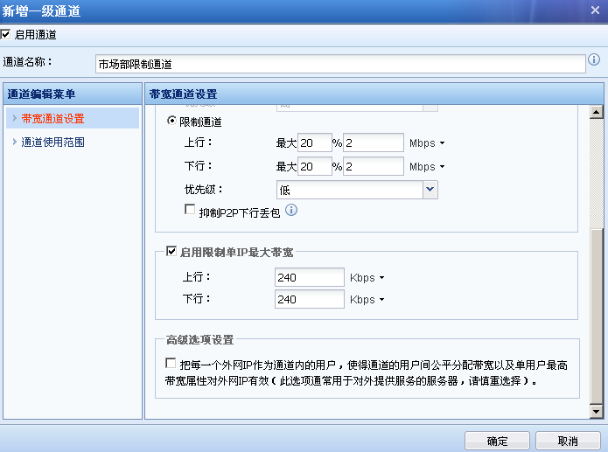Check the external IP as channel user option
This screenshot has width=608, height=452.
pyautogui.click(x=171, y=363)
